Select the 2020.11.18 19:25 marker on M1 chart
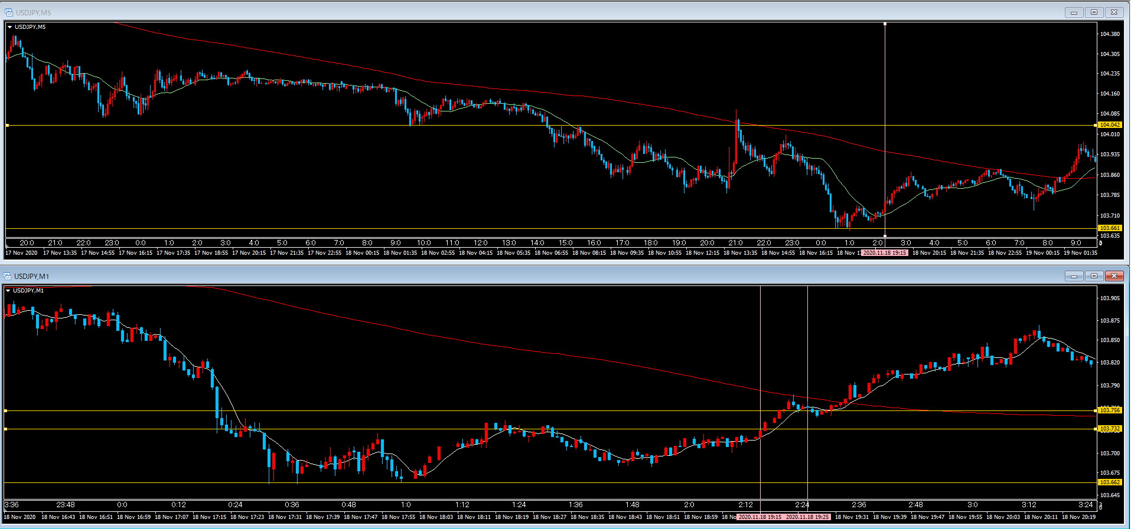The height and width of the screenshot is (529, 1131). tap(807, 517)
